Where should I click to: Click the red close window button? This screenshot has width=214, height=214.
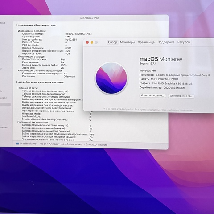tap(87, 42)
